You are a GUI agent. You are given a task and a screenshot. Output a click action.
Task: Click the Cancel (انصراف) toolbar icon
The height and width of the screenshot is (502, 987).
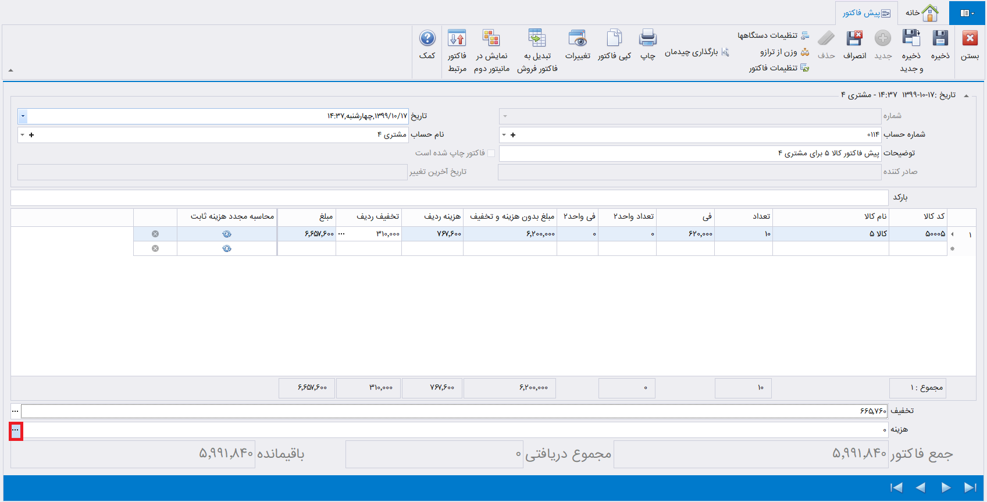point(854,39)
